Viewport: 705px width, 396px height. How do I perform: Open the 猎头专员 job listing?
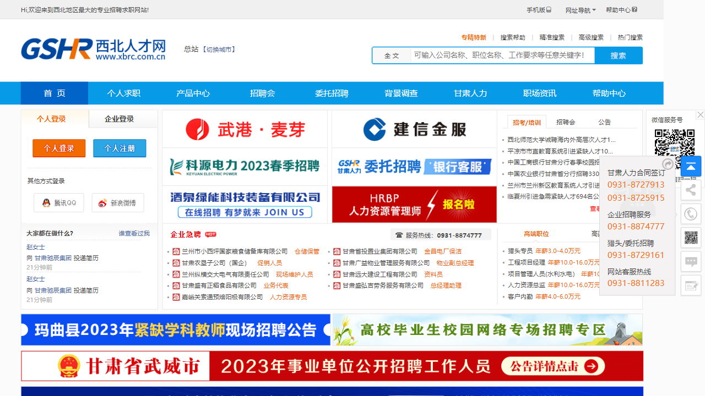tap(520, 251)
